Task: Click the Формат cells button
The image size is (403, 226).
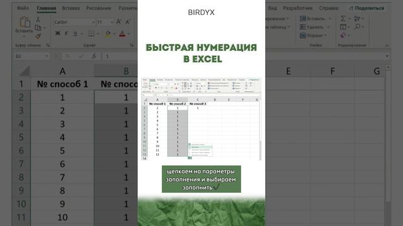Action: 314,35
